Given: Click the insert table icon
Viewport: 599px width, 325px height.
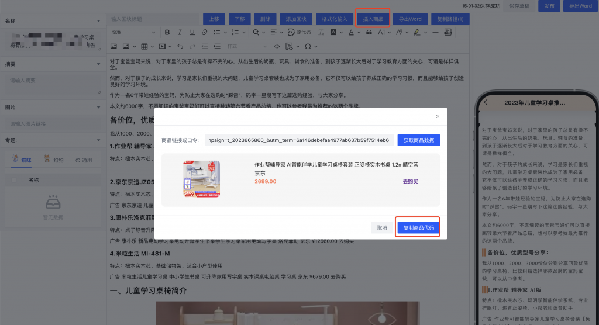Looking at the screenshot, I should tap(144, 46).
